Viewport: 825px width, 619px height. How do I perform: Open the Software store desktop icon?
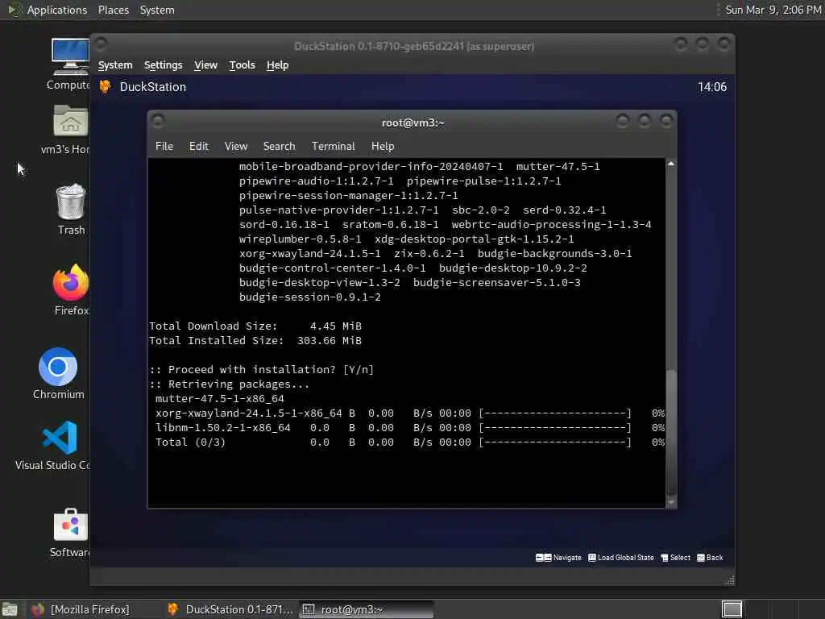click(71, 524)
